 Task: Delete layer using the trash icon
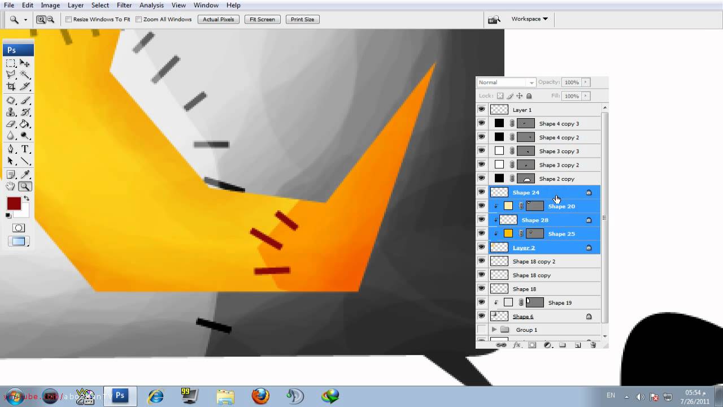[593, 345]
